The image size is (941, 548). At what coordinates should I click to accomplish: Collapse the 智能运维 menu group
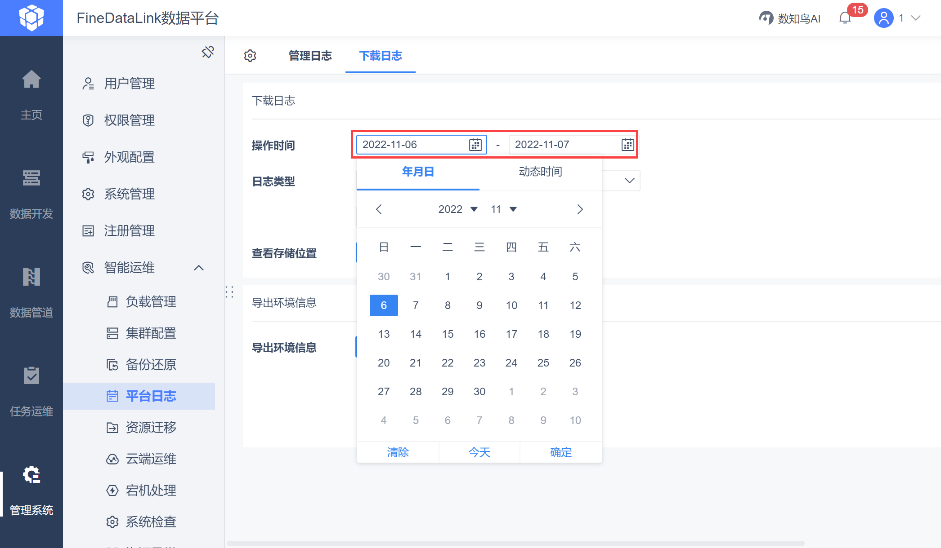click(199, 268)
